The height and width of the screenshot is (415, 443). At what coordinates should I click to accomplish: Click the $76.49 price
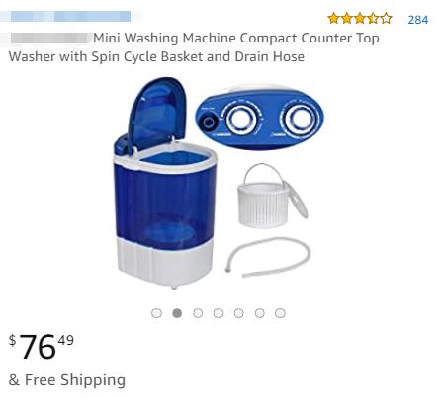42,347
